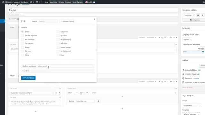Enable the Section bg color checkbox
The width and height of the screenshot is (205, 115).
click(x=23, y=35)
